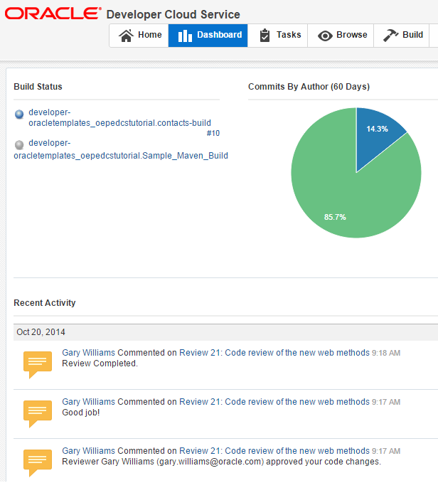Open build number #10 link

pyautogui.click(x=213, y=134)
